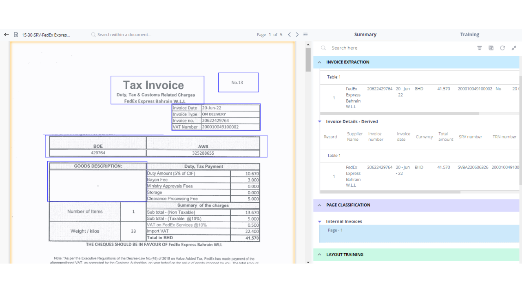The width and height of the screenshot is (522, 293).
Task: Collapse the INVOICE EXTRACTION section
Action: click(x=319, y=62)
